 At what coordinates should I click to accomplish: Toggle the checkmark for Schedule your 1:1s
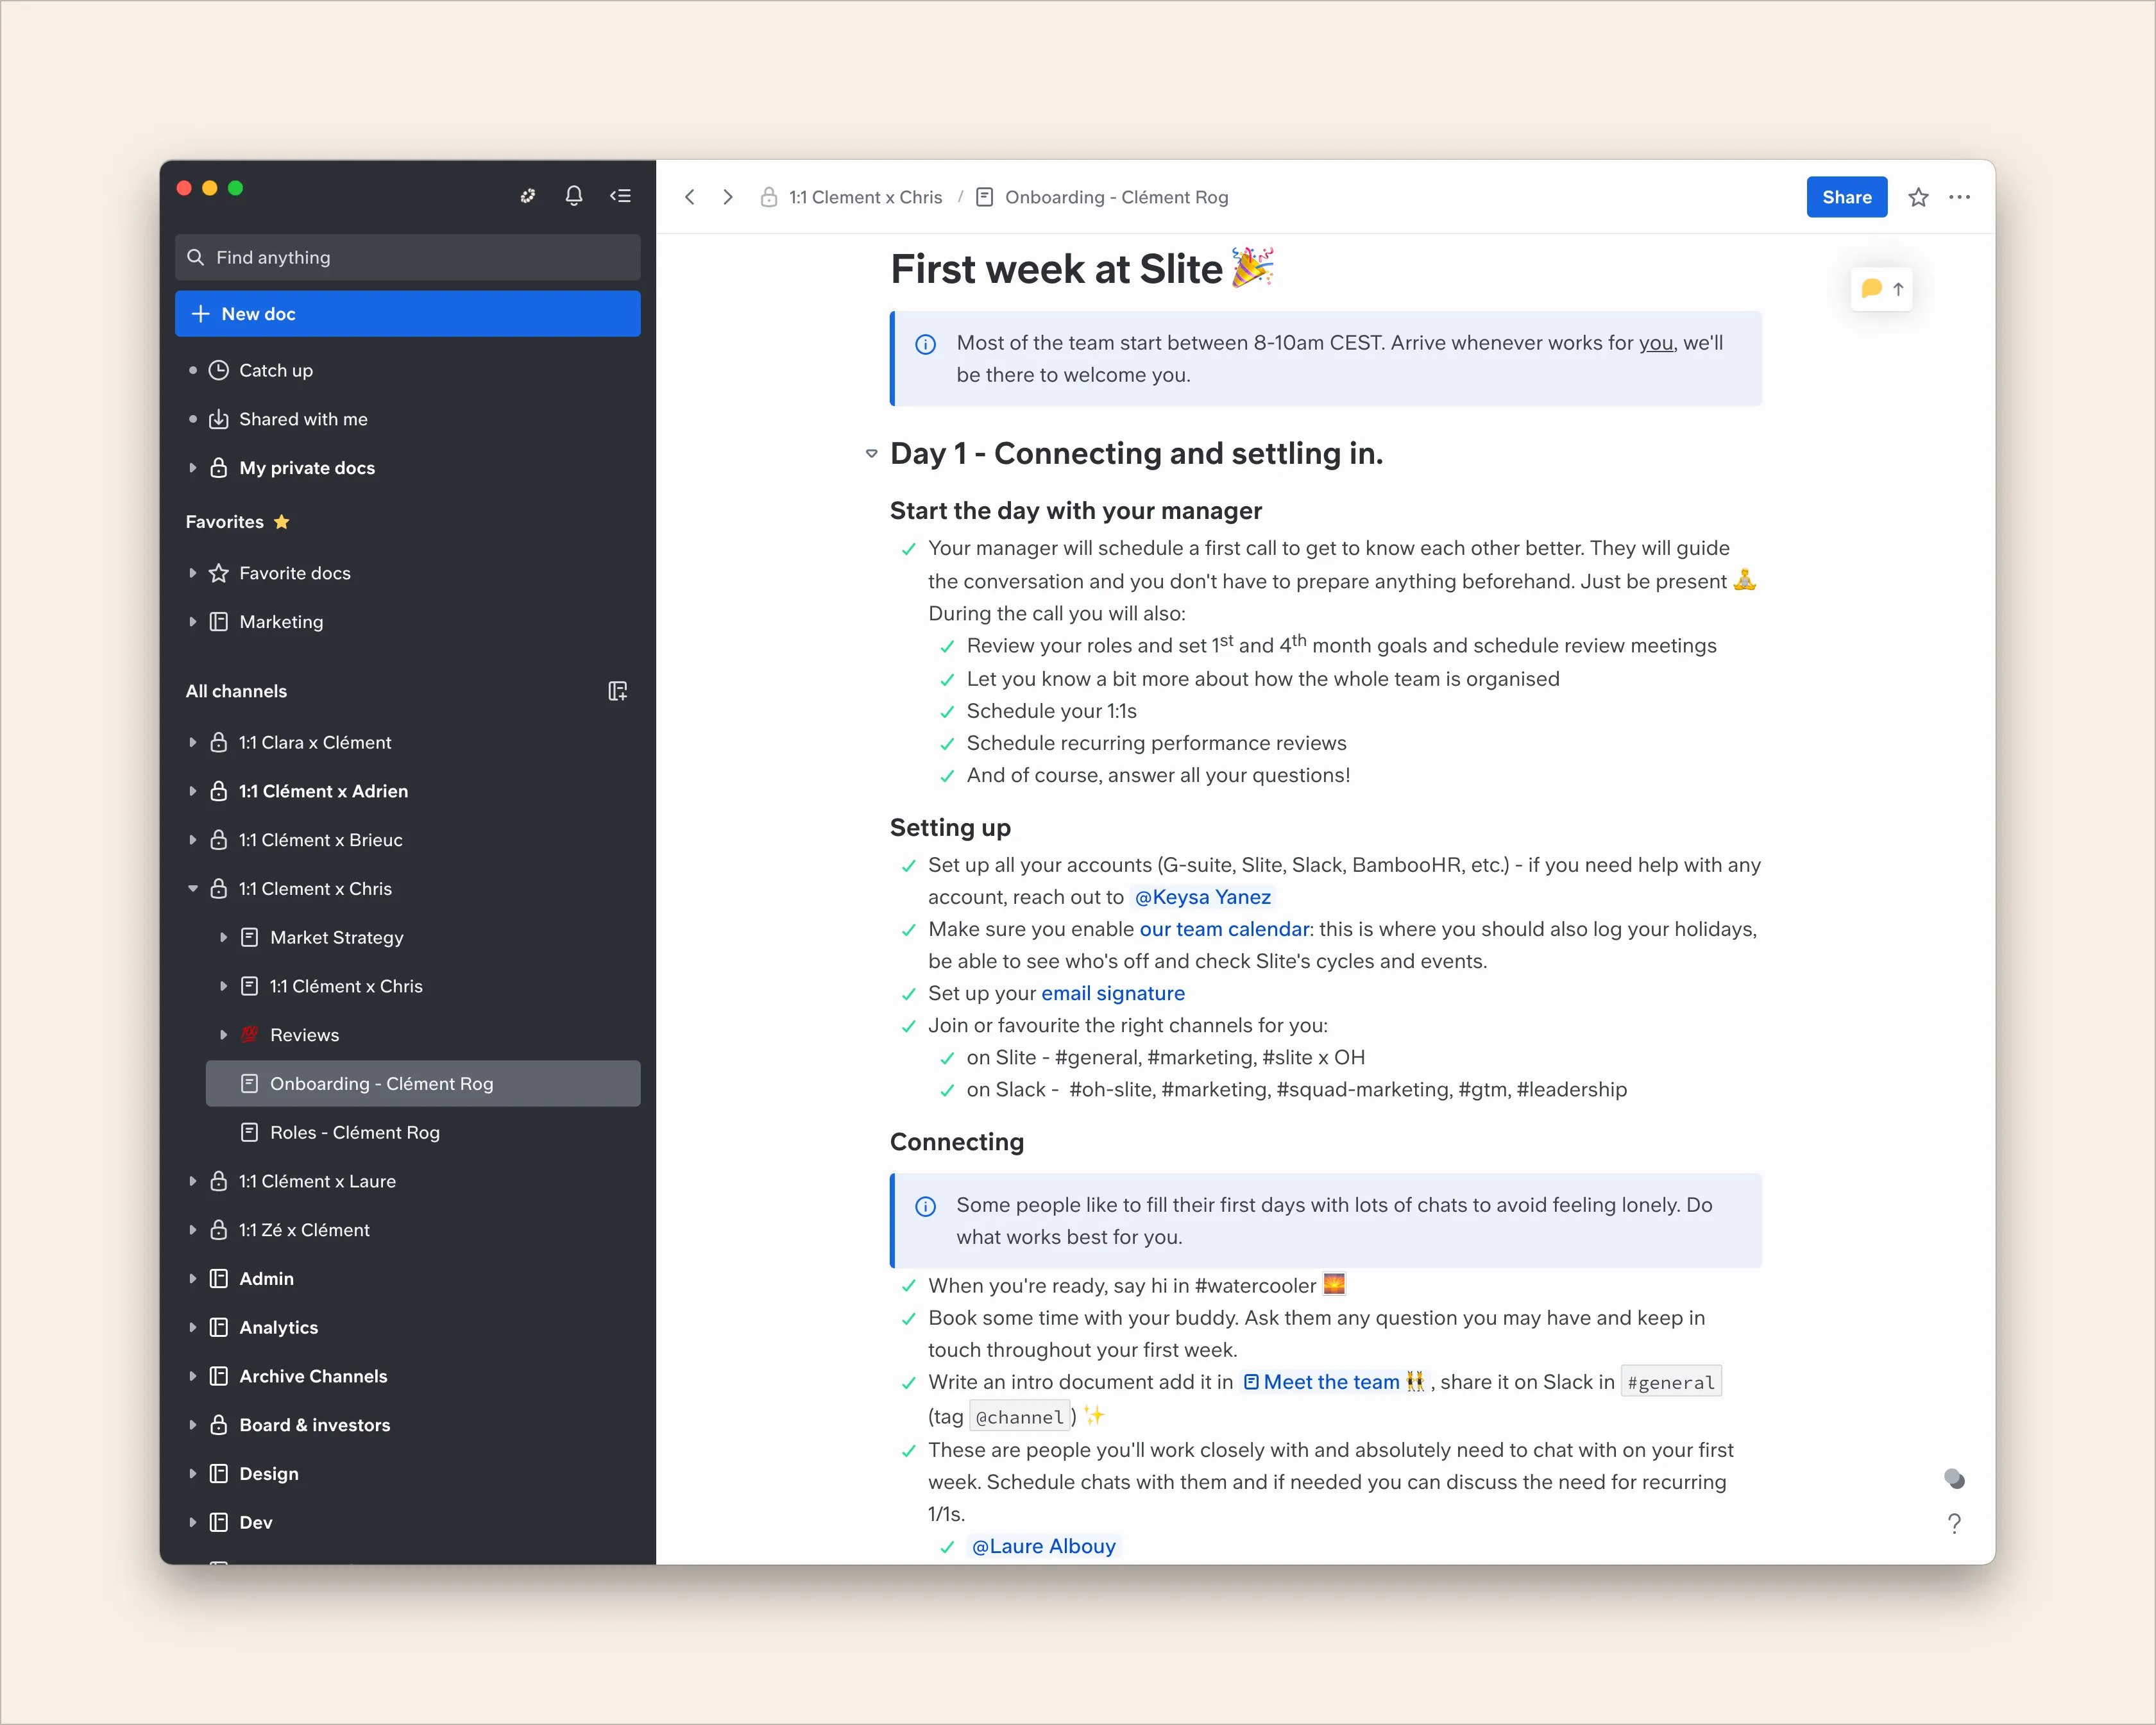(x=947, y=712)
